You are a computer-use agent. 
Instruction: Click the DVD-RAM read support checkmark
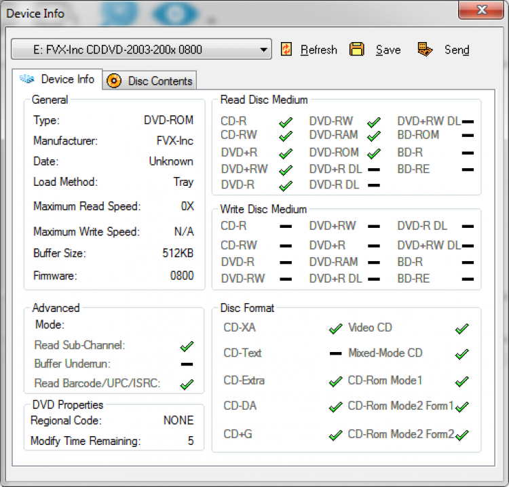(x=374, y=136)
